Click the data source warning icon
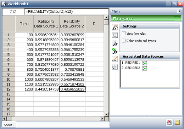 tap(115, 67)
